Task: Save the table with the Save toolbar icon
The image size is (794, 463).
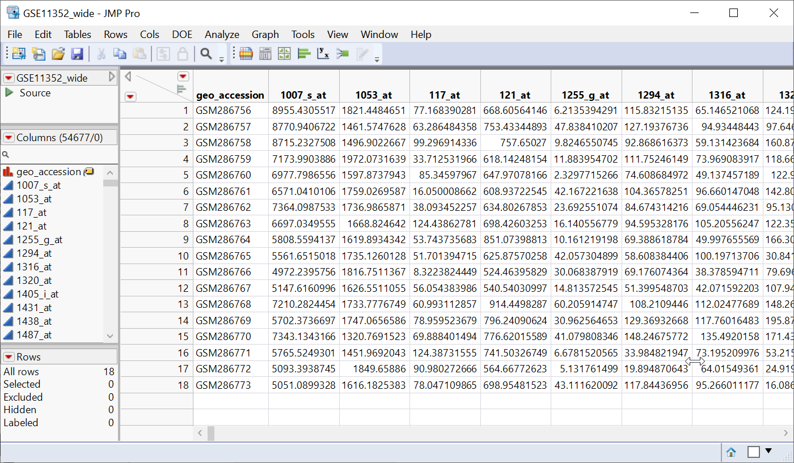Action: pyautogui.click(x=77, y=53)
